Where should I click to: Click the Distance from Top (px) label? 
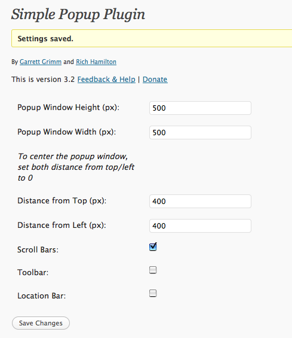point(62,201)
